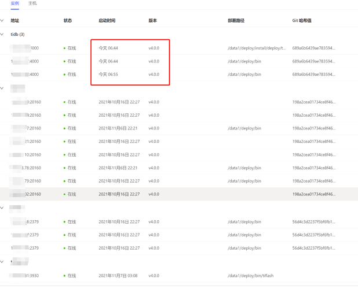Click 2021年10月16日 22:27 in the 21:20160 row
358x289 pixels.
(x=119, y=142)
